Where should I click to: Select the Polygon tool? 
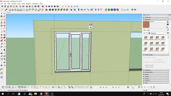coord(4,26)
